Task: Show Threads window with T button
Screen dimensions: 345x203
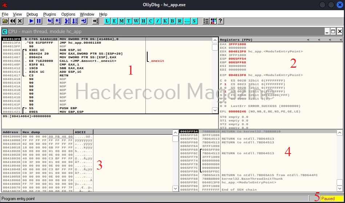Action: point(129,21)
